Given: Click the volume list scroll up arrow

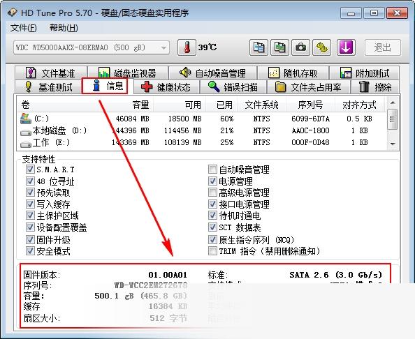Looking at the screenshot, I should coord(393,103).
